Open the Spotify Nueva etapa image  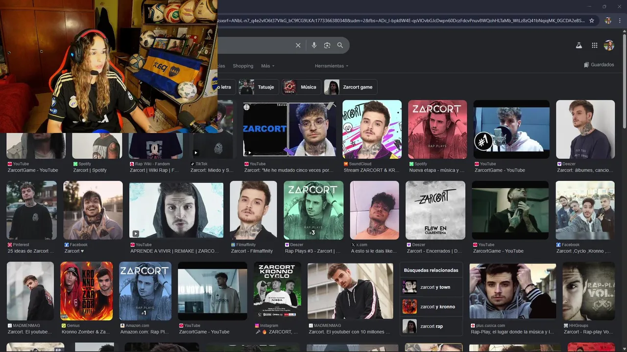click(437, 130)
